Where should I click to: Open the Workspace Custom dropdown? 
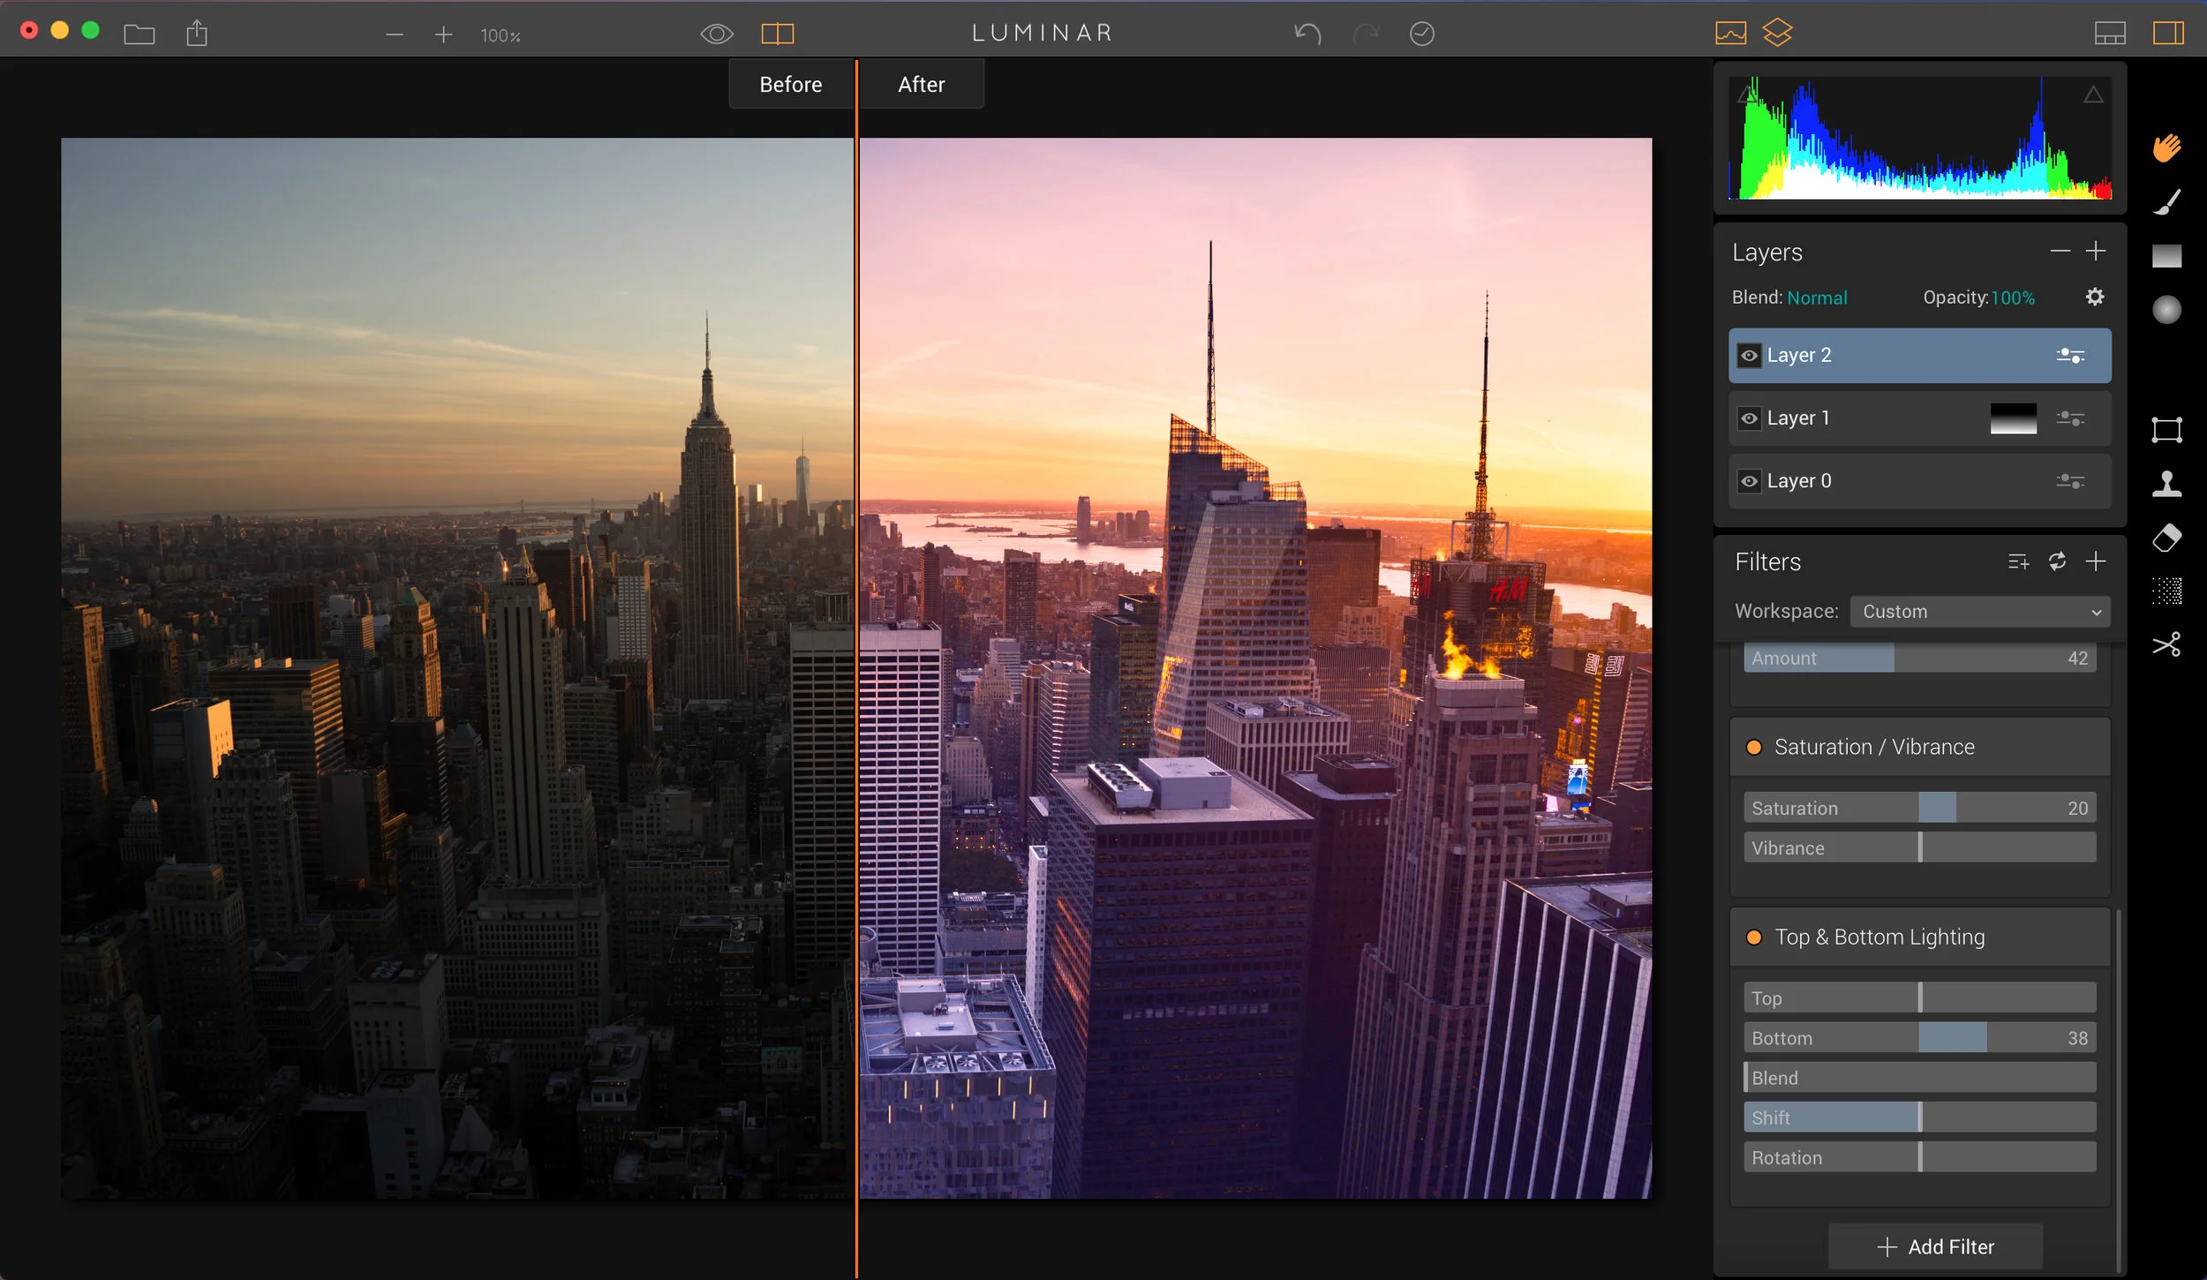click(1980, 612)
